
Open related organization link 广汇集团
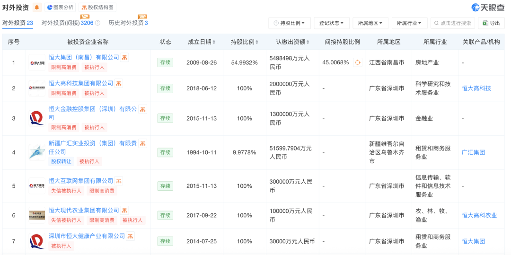click(473, 152)
